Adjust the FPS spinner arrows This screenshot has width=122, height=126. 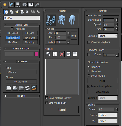[116, 29]
